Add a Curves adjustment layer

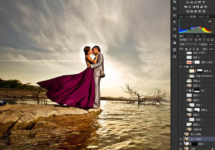coord(196,2)
